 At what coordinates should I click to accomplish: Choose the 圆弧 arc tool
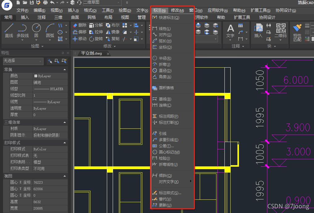tap(50, 32)
